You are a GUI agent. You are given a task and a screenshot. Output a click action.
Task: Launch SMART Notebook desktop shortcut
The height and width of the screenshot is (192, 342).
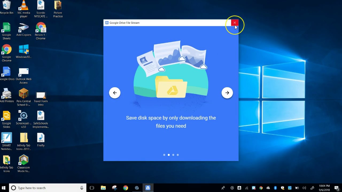click(6, 142)
